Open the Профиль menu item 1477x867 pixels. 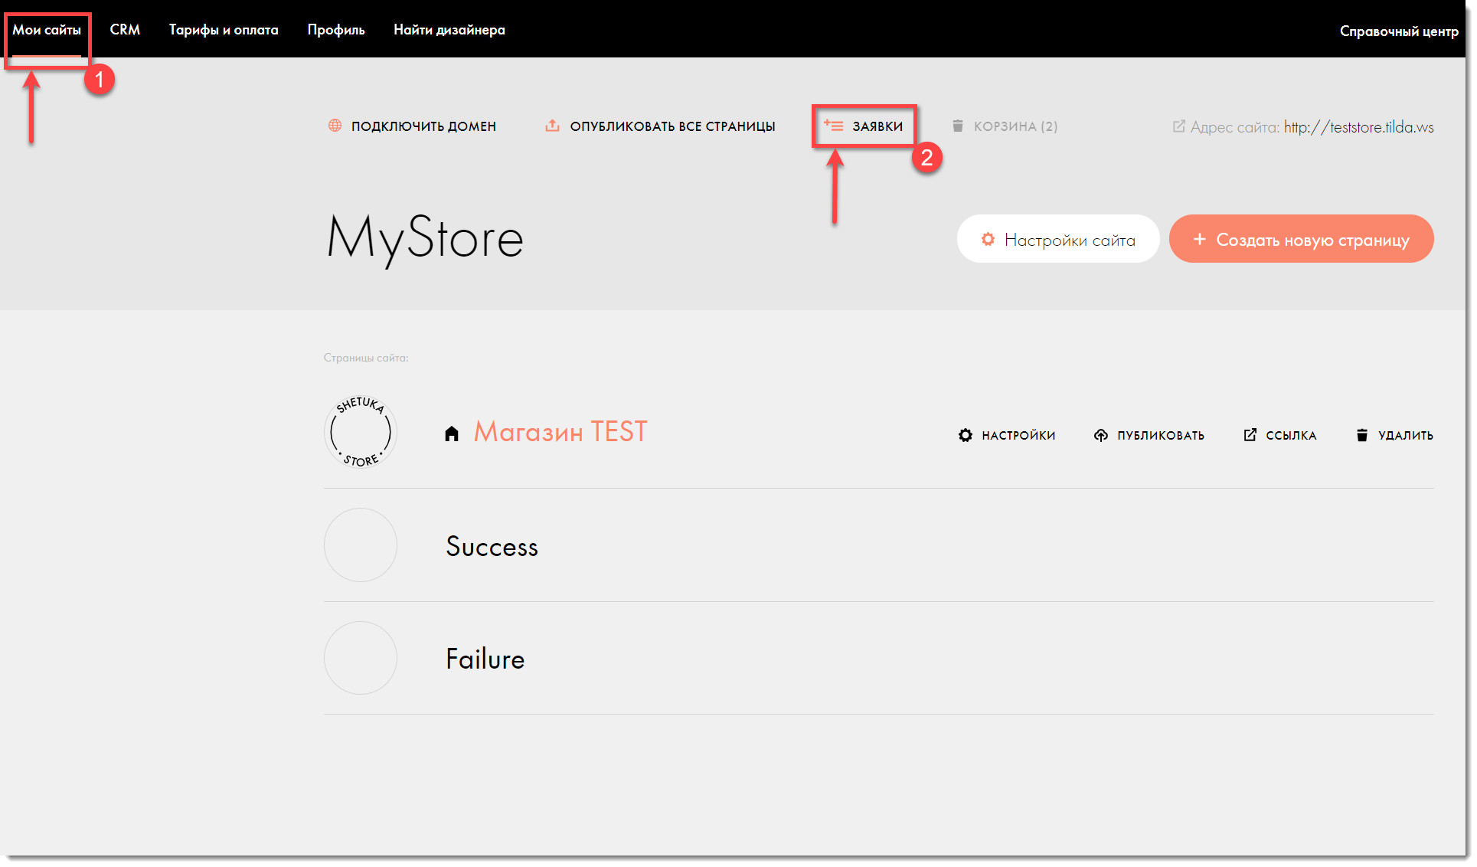(336, 30)
